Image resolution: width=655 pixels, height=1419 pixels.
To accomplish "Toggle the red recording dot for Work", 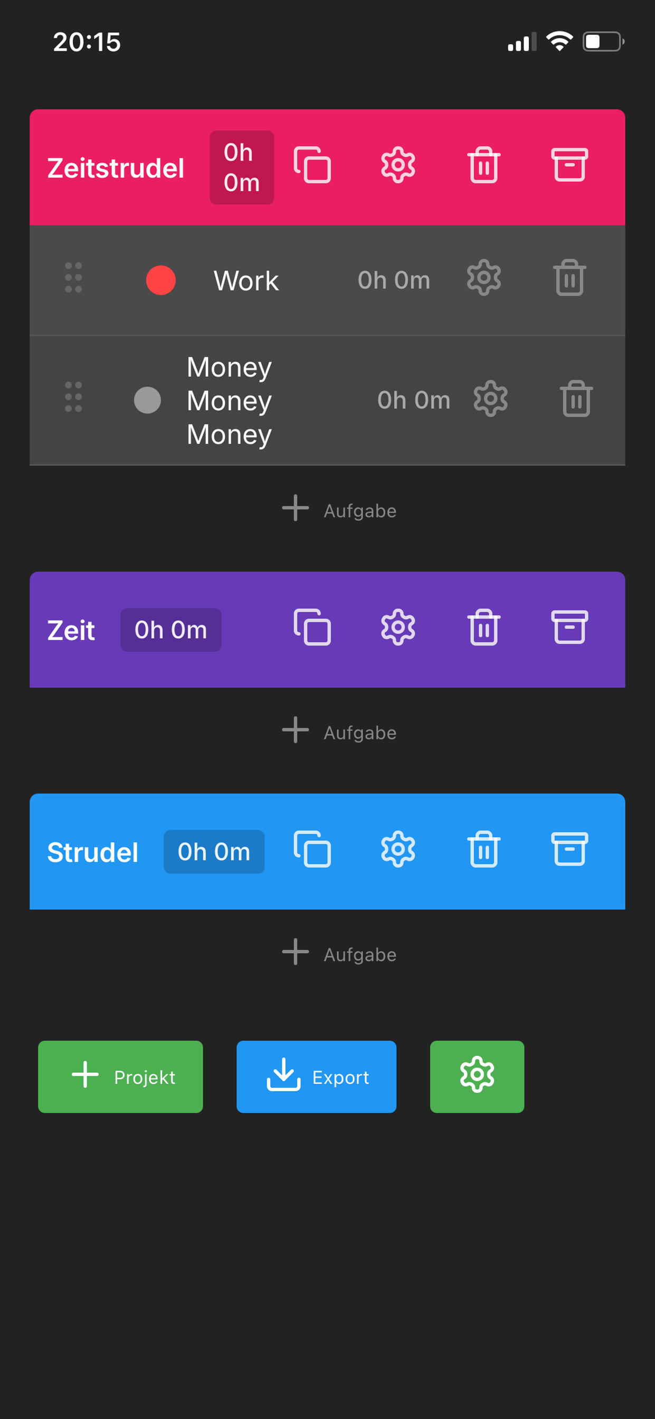I will pos(161,280).
